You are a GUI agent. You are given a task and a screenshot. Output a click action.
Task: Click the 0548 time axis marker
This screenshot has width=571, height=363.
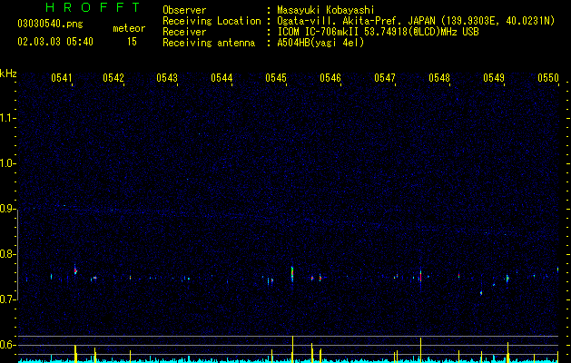coord(439,78)
